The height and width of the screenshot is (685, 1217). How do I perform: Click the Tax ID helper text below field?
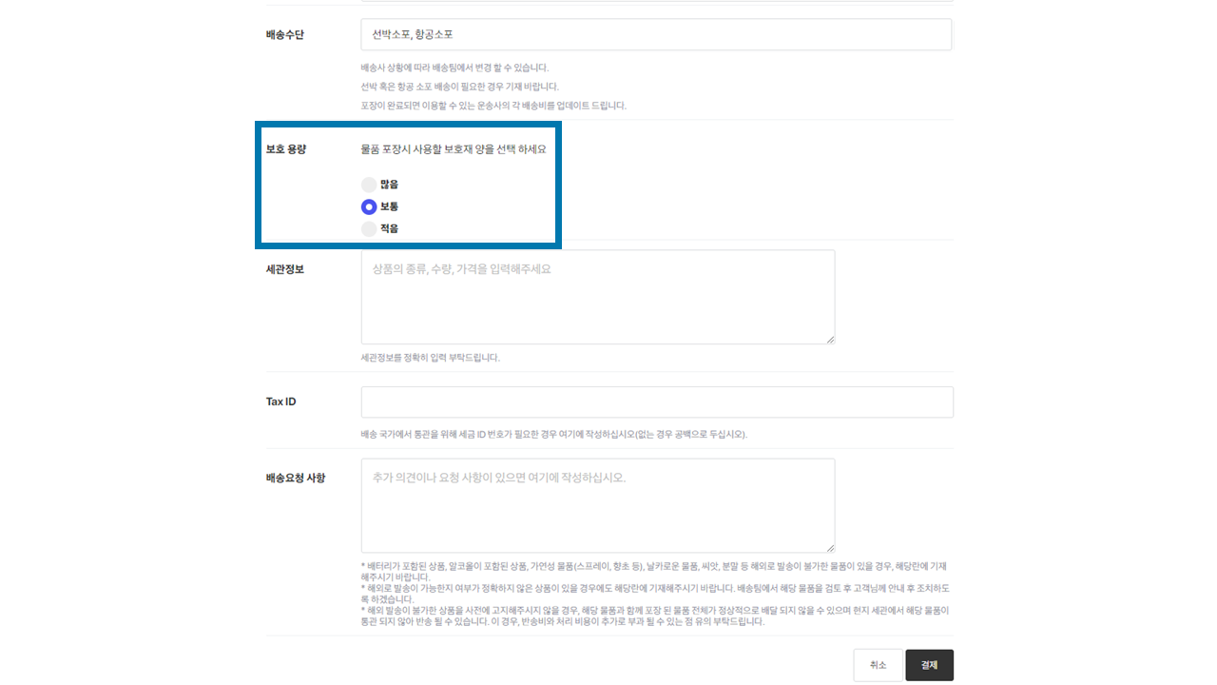coord(553,435)
